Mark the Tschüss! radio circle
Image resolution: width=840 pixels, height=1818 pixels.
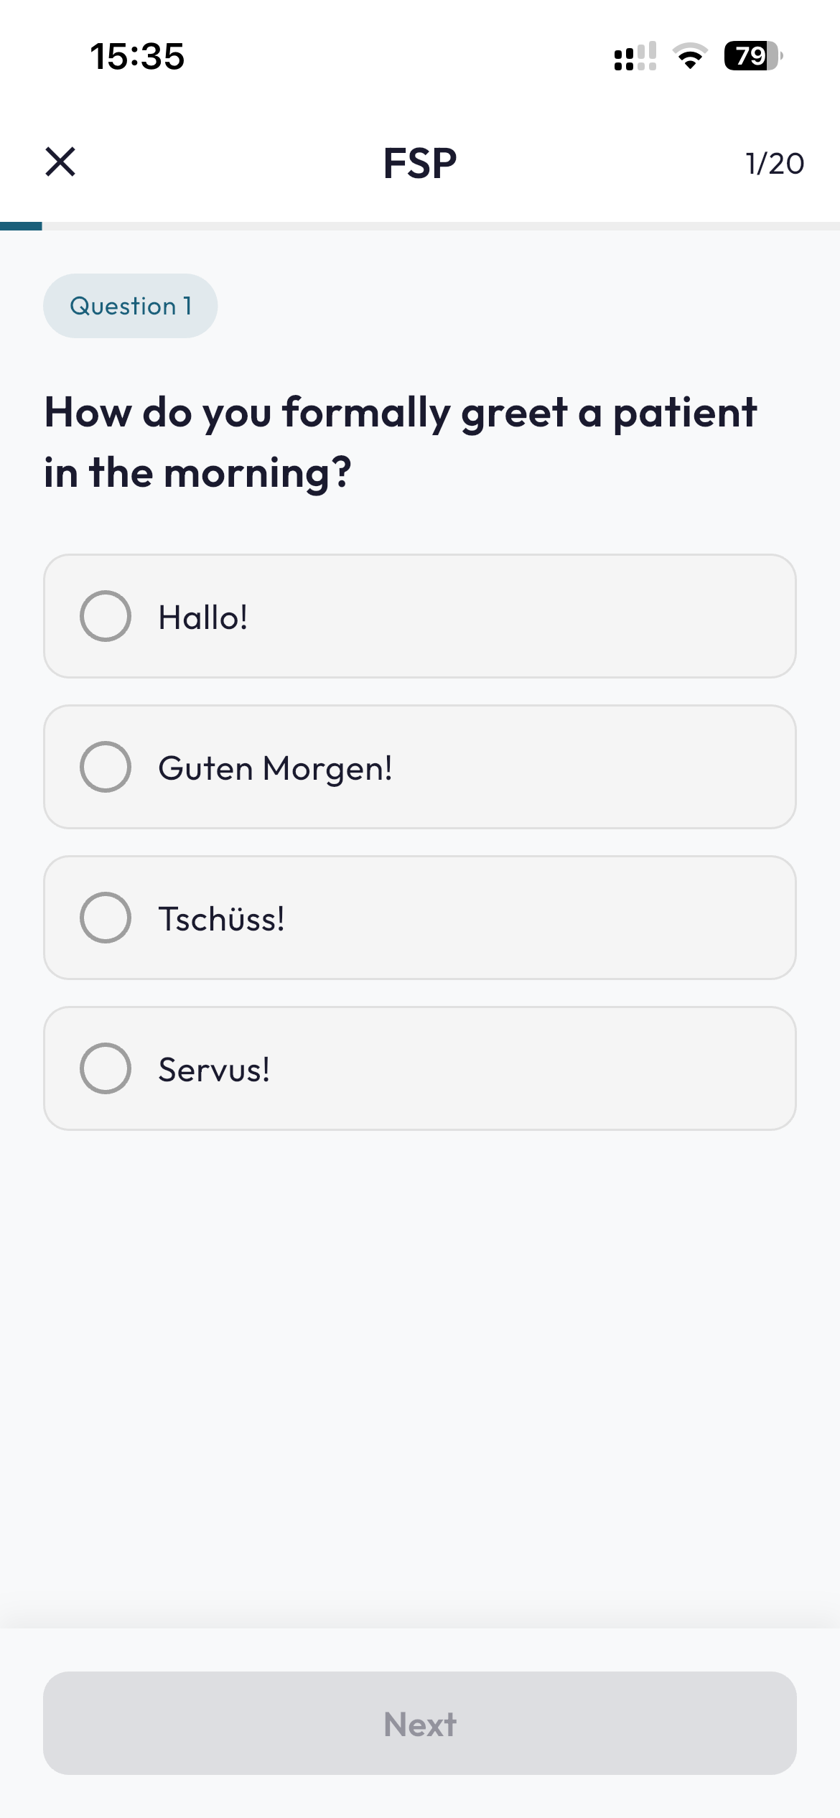click(106, 918)
